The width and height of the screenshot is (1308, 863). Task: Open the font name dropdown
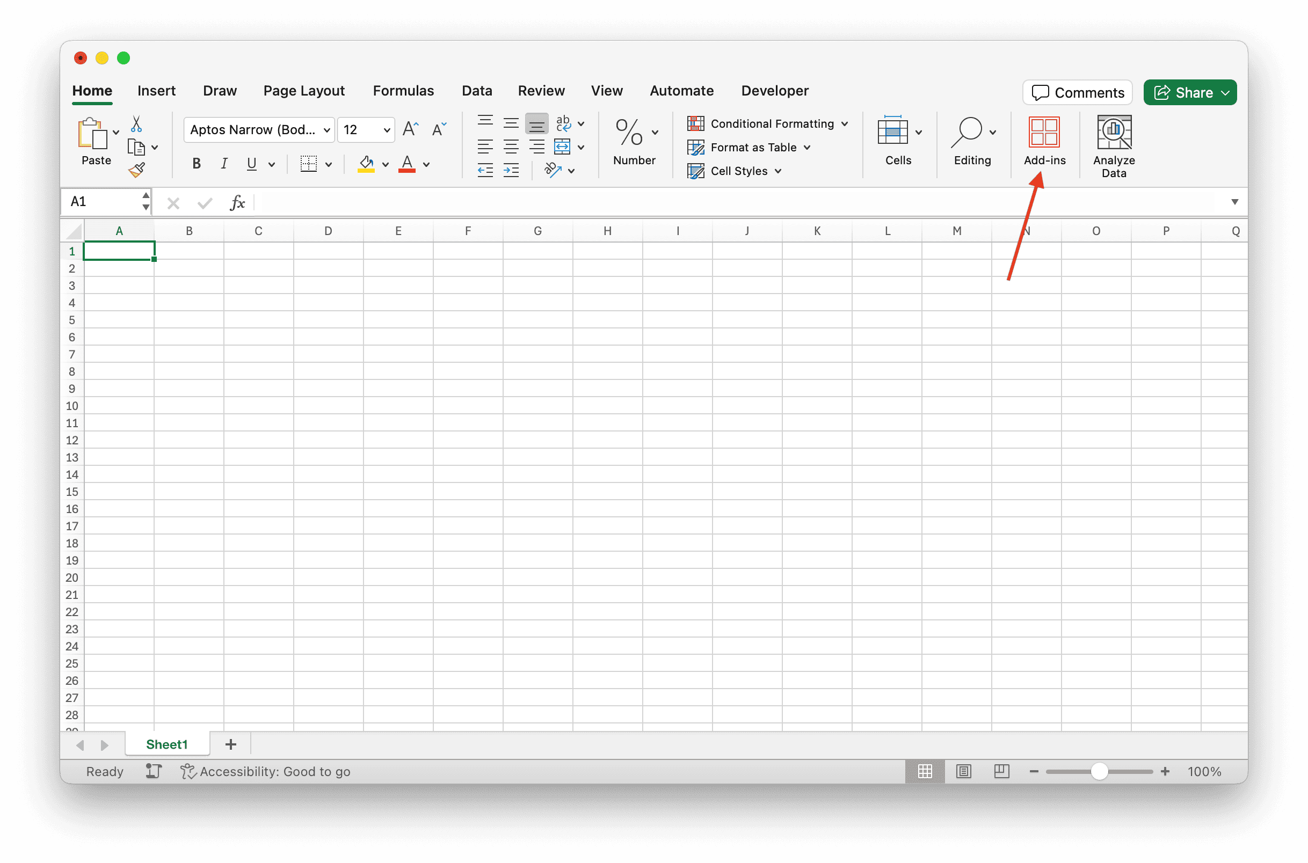tap(327, 130)
